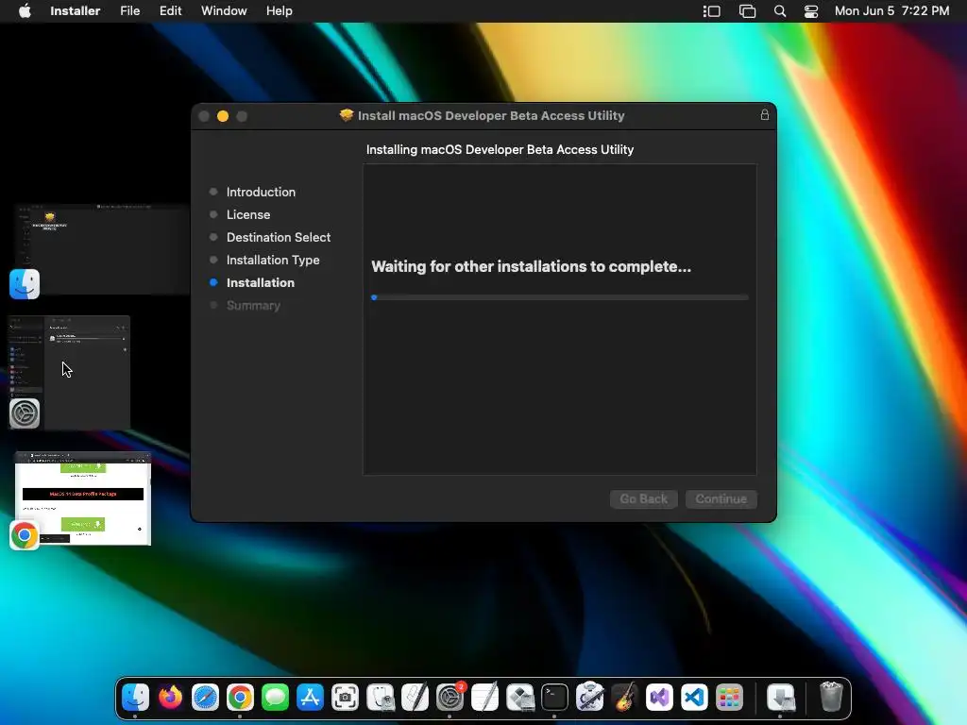Open the Help menu
The height and width of the screenshot is (725, 967).
[x=280, y=11]
